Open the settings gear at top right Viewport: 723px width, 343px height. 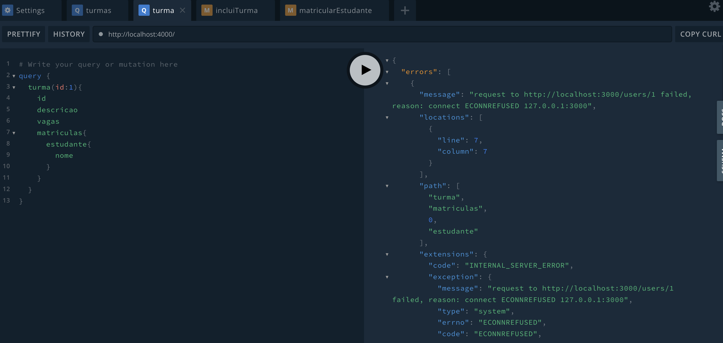(x=714, y=6)
